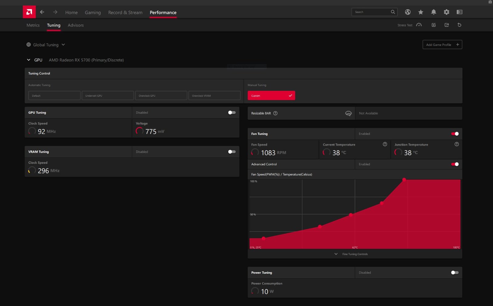Image resolution: width=493 pixels, height=306 pixels.
Task: Click the plus icon in Add Game Profile
Action: [458, 45]
